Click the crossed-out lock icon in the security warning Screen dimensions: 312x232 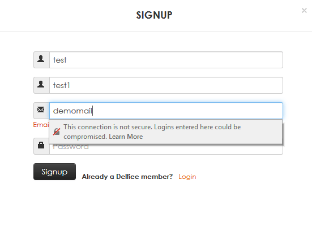pos(57,132)
